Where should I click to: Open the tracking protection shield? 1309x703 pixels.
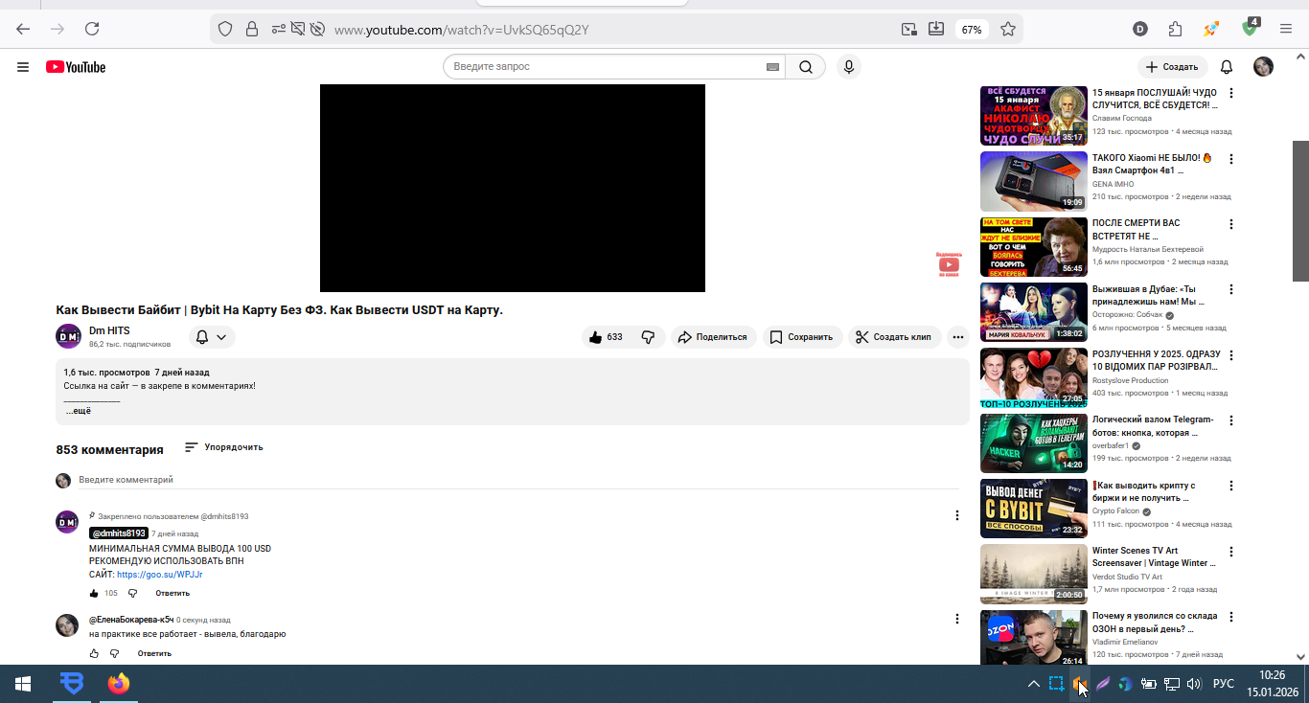coord(225,30)
